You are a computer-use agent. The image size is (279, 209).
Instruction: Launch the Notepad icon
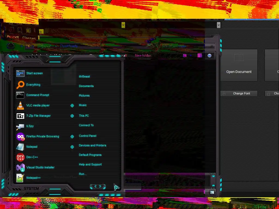[20, 147]
